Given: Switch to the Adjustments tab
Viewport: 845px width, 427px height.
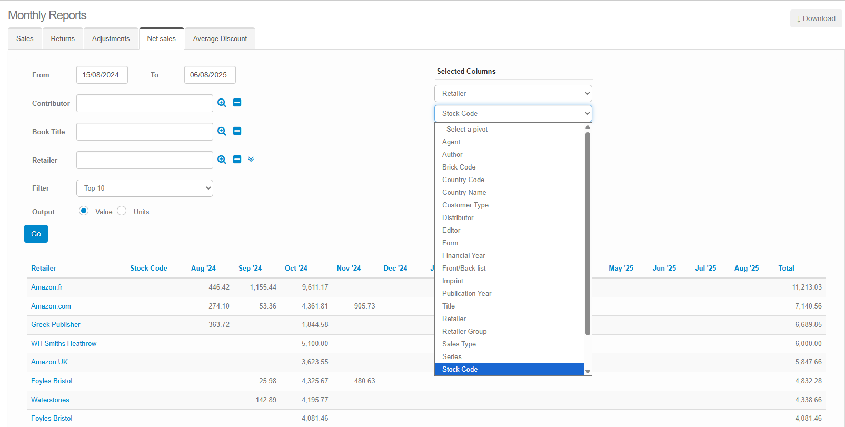Looking at the screenshot, I should [111, 38].
